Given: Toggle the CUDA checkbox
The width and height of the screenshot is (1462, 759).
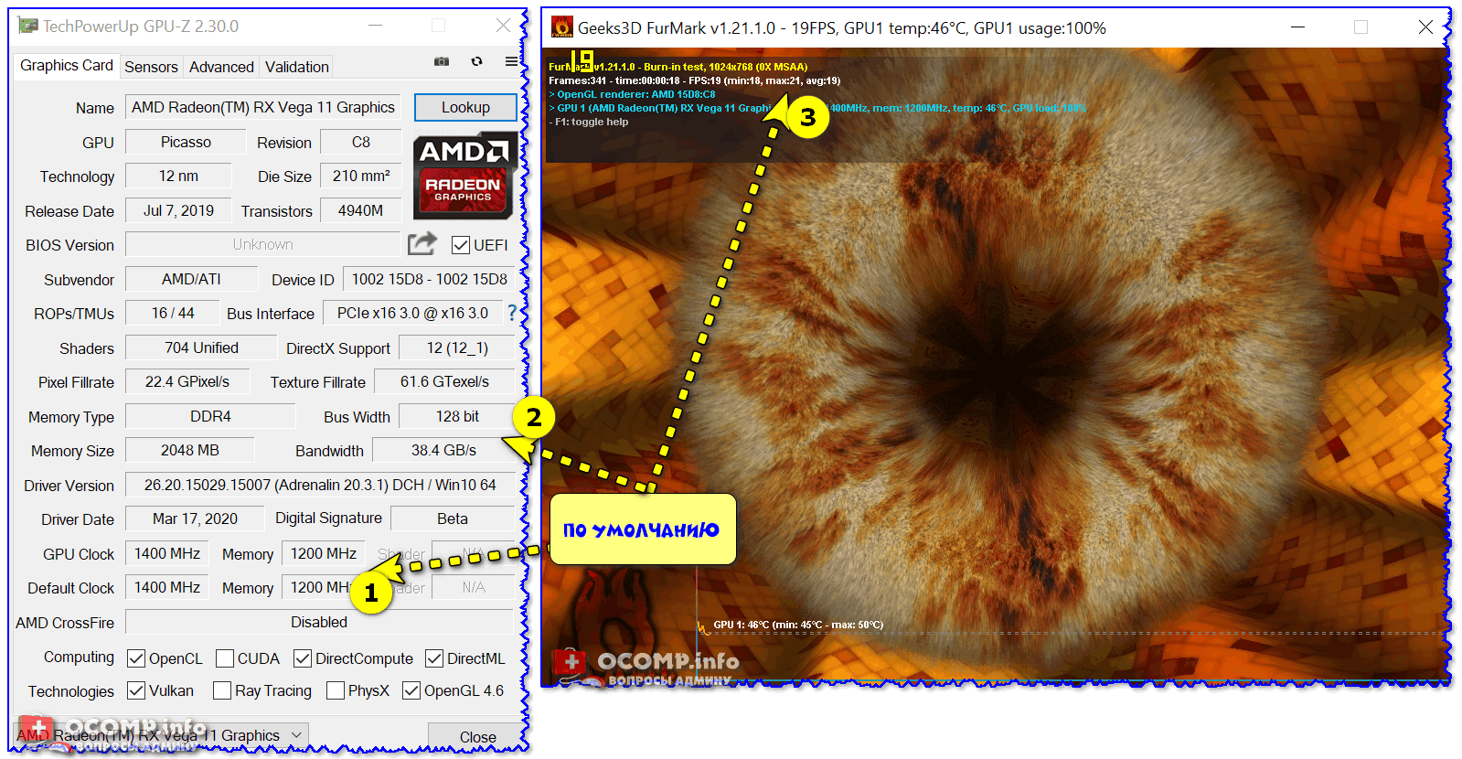Looking at the screenshot, I should click(225, 658).
